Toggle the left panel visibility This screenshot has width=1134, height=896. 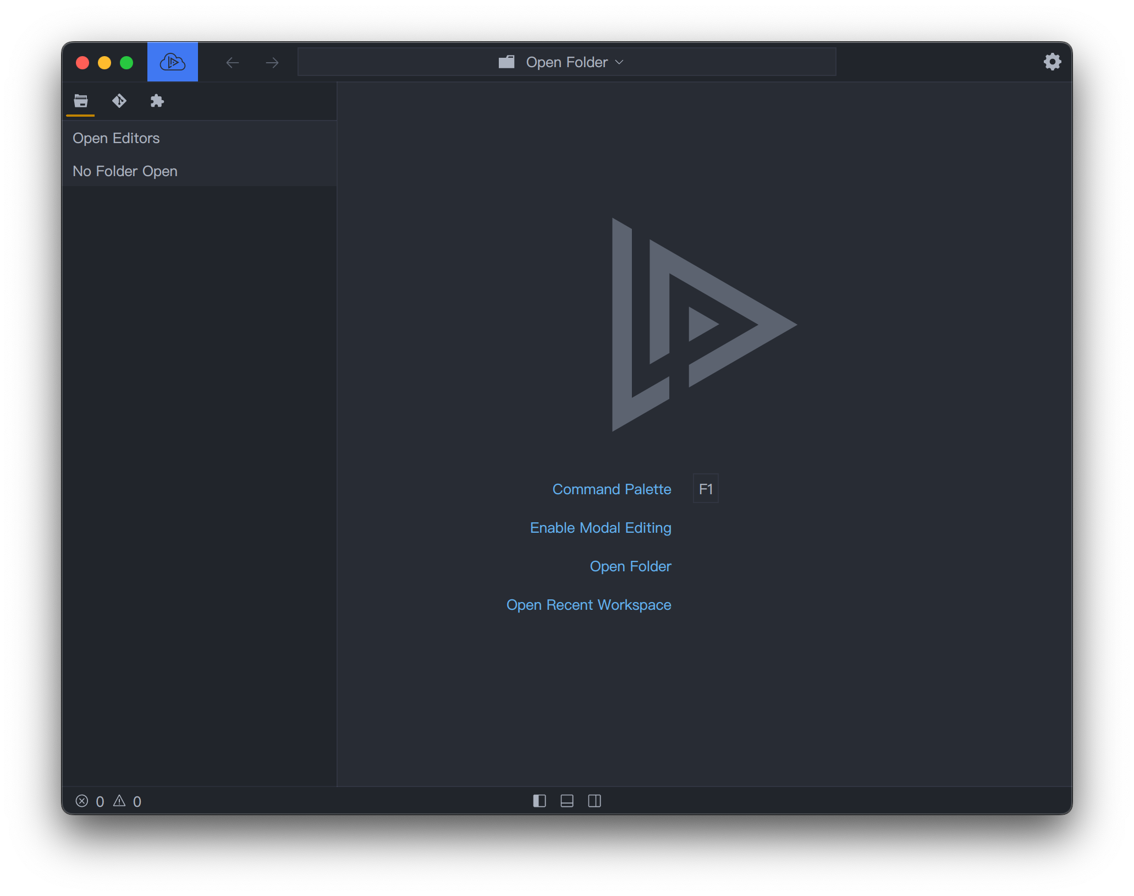(539, 801)
